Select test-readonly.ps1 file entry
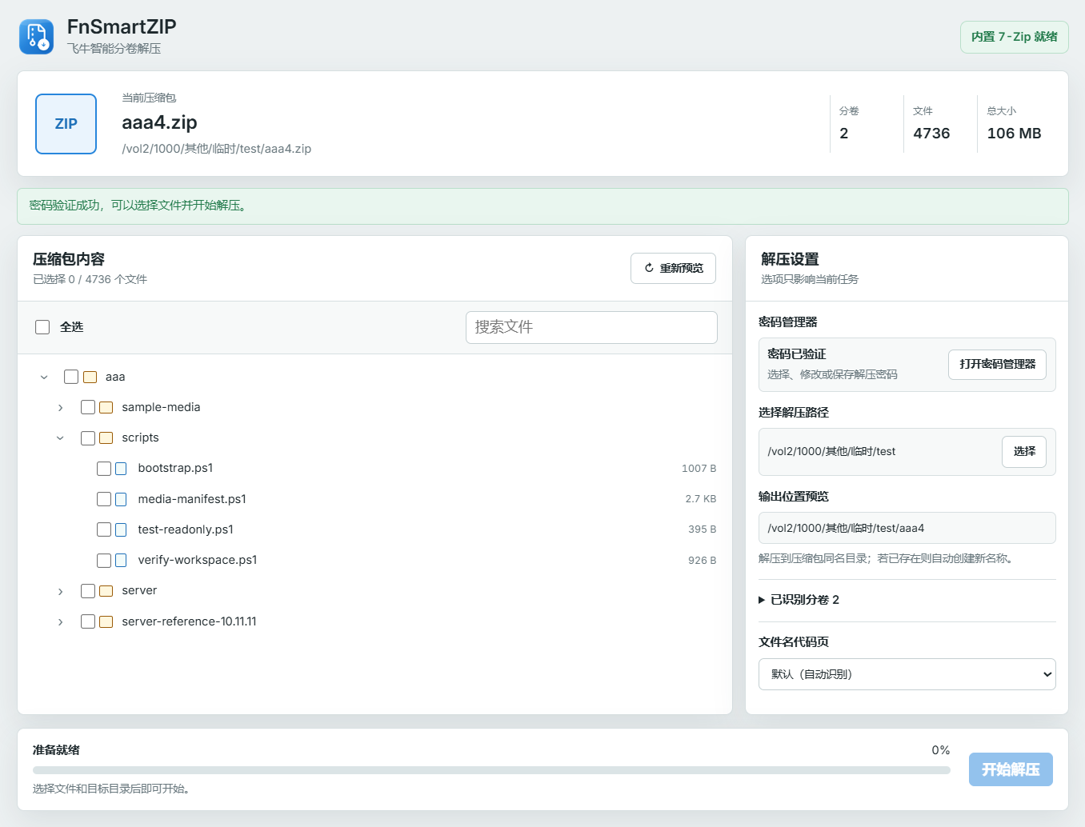Screen dimensions: 1085x827 pyautogui.click(x=186, y=529)
